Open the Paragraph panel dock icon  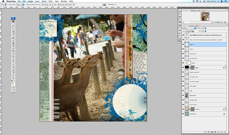click(180, 34)
